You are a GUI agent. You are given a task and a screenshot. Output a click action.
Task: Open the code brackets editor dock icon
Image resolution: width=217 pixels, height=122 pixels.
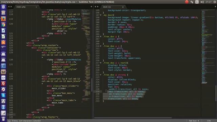point(3,78)
